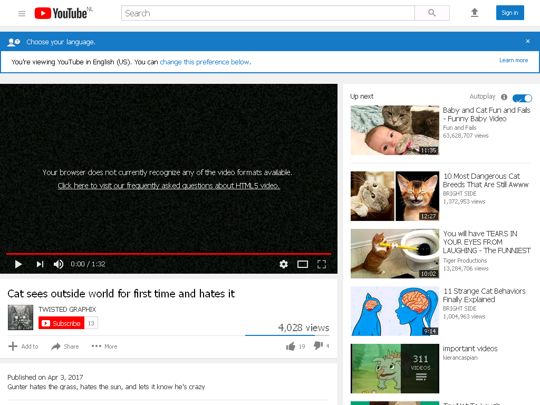Viewport: 540px width, 405px height.
Task: Open the Learn more link
Action: pyautogui.click(x=514, y=60)
